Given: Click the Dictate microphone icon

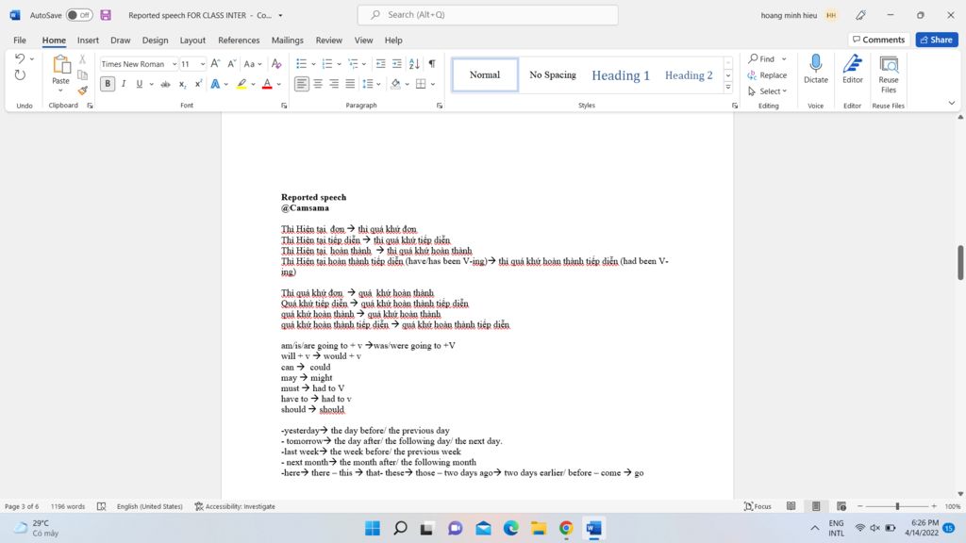Looking at the screenshot, I should click(x=816, y=69).
